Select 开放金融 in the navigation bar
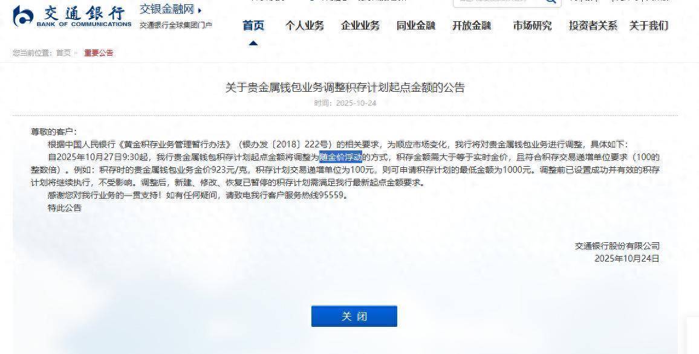The width and height of the screenshot is (699, 354). pyautogui.click(x=472, y=26)
